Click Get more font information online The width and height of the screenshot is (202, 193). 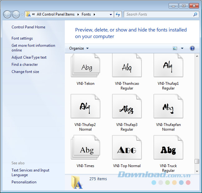coord(33,48)
